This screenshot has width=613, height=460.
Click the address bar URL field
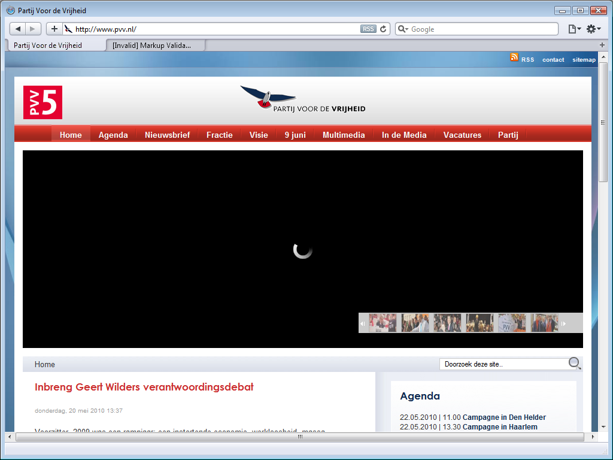click(217, 29)
